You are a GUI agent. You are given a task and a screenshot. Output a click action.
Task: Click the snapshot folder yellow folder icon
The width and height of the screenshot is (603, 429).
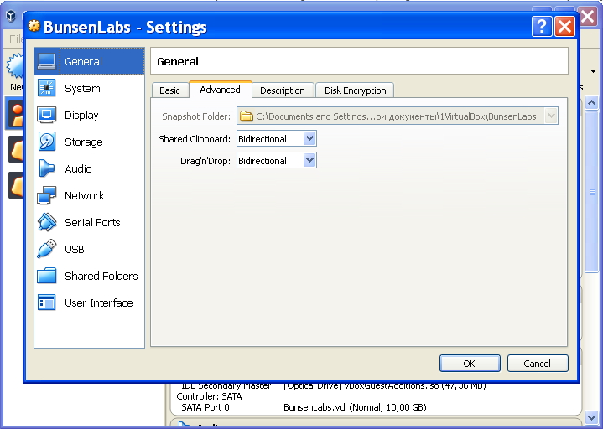[246, 116]
